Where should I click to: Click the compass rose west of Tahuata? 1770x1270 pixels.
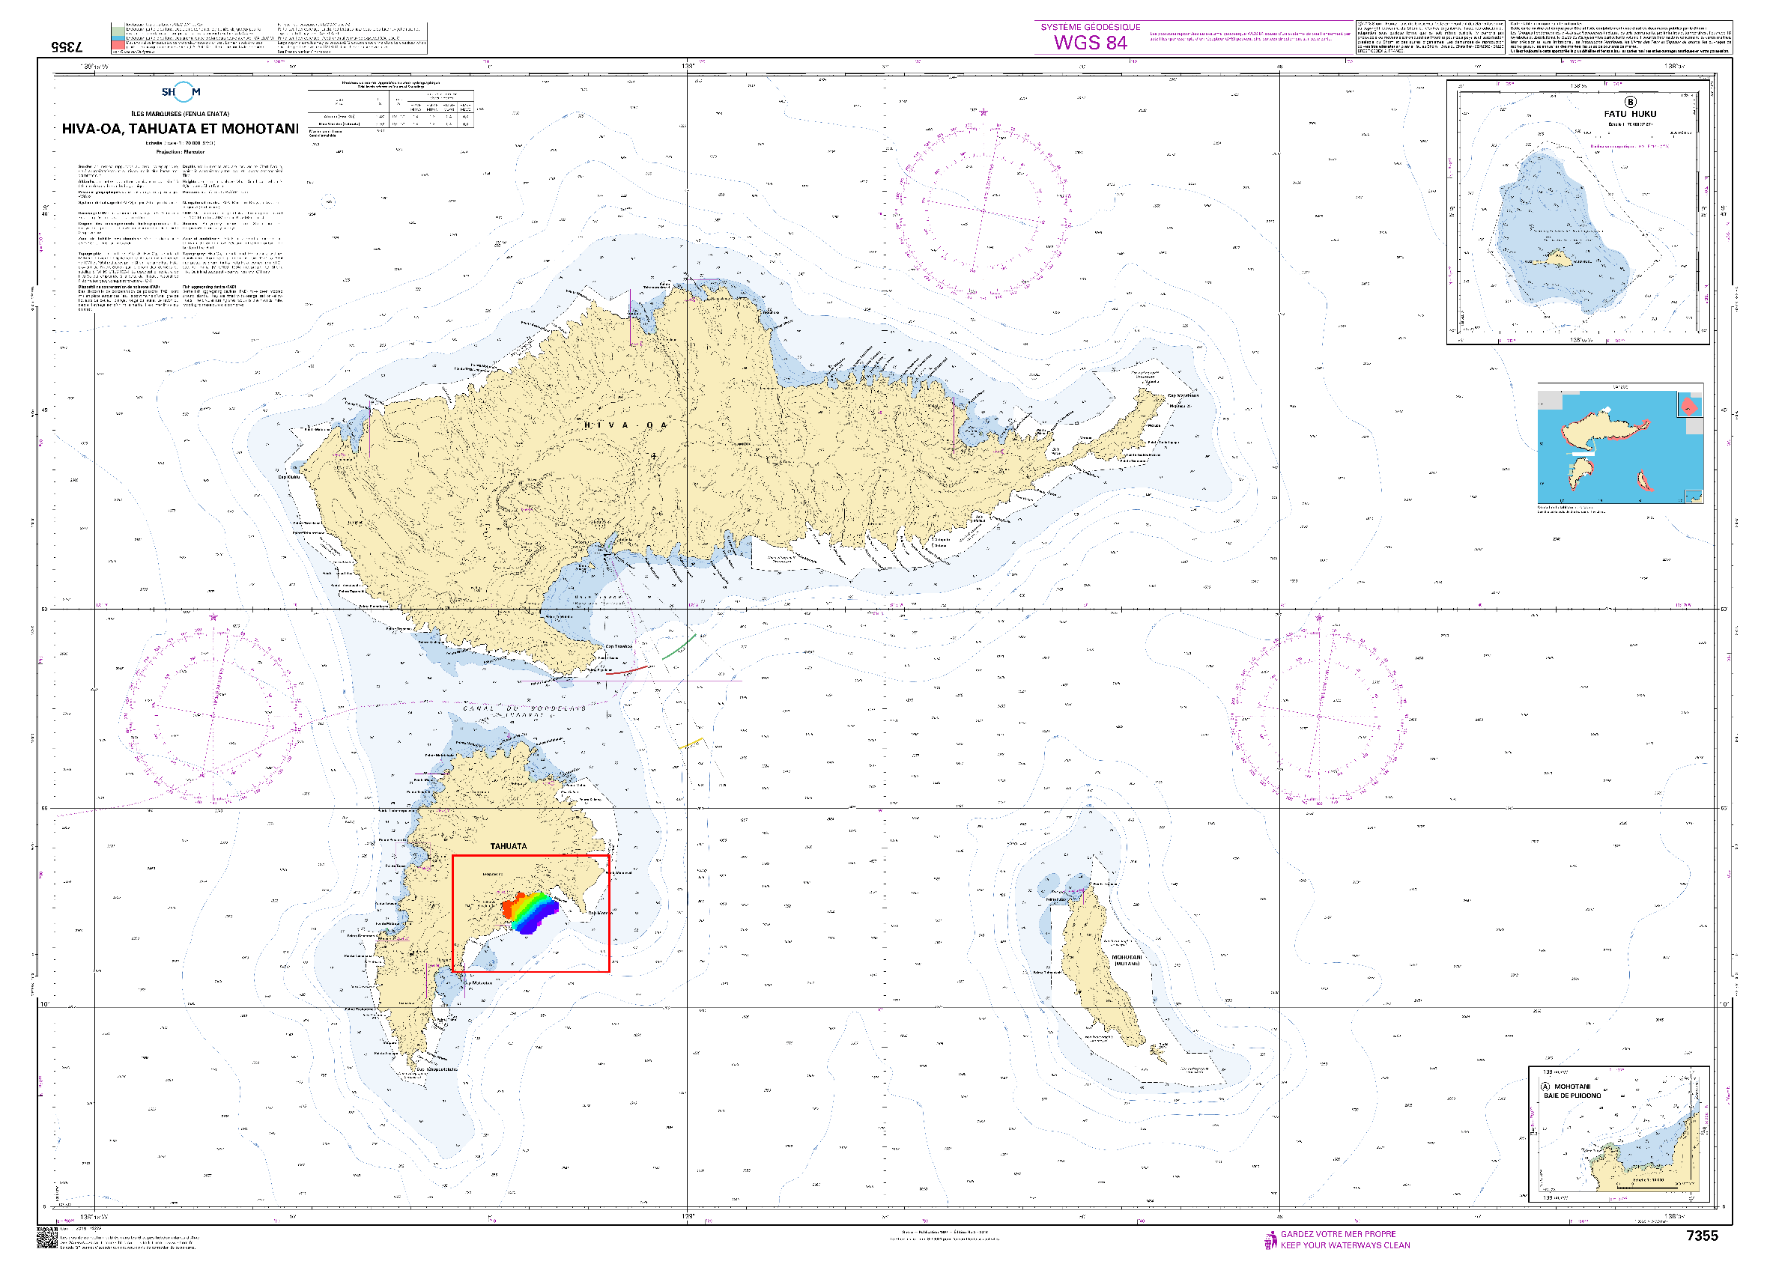pyautogui.click(x=212, y=715)
